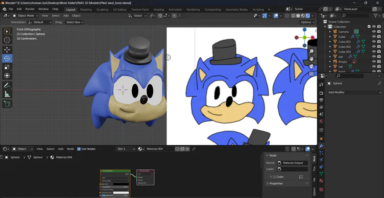Toggle X-ray mode in viewport header
The height and width of the screenshot is (198, 384).
(x=287, y=16)
